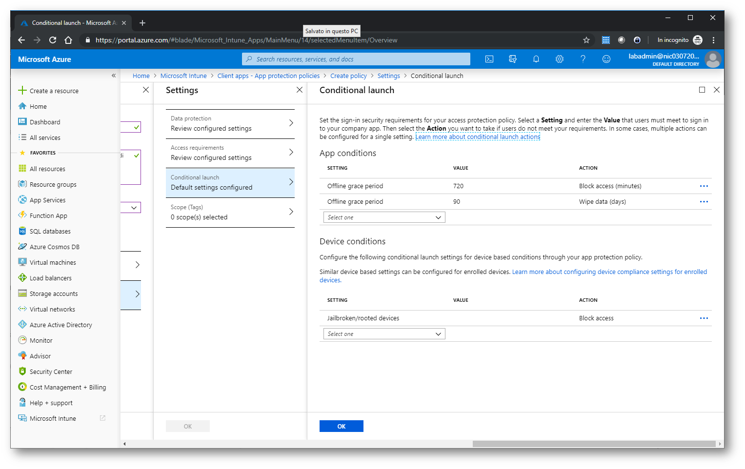Maximize the Conditional launch blade
Image resolution: width=745 pixels, height=469 pixels.
click(702, 90)
